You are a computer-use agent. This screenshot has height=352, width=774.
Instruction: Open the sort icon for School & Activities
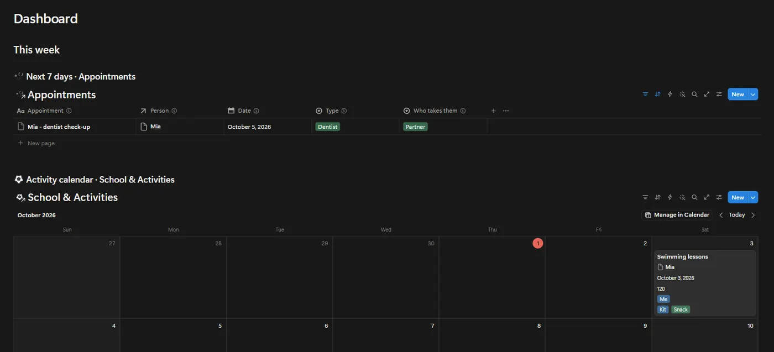(x=657, y=197)
